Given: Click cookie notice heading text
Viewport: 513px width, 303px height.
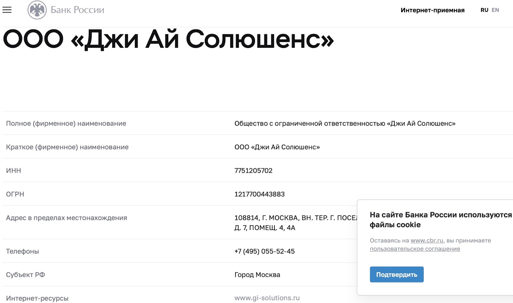Looking at the screenshot, I should tap(441, 220).
